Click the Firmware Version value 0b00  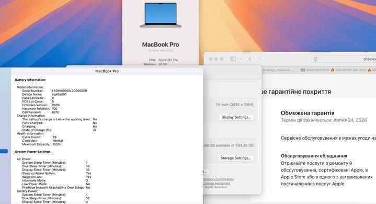[x=56, y=105]
